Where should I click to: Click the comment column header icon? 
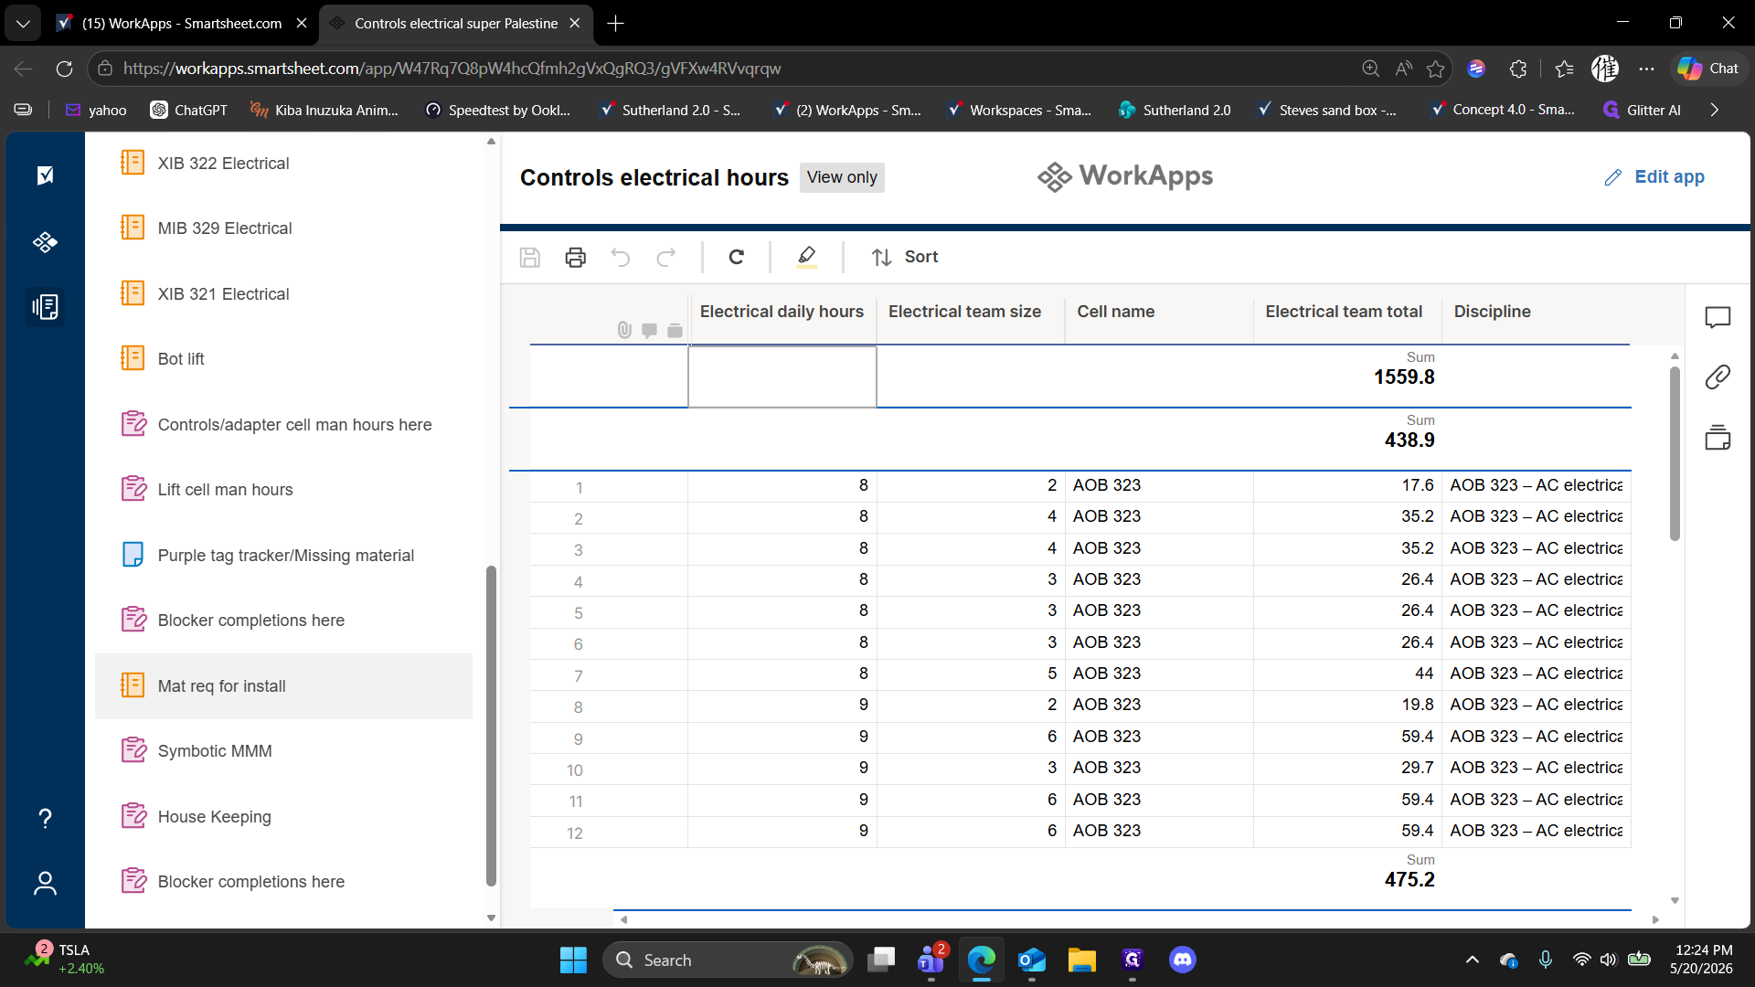point(649,330)
